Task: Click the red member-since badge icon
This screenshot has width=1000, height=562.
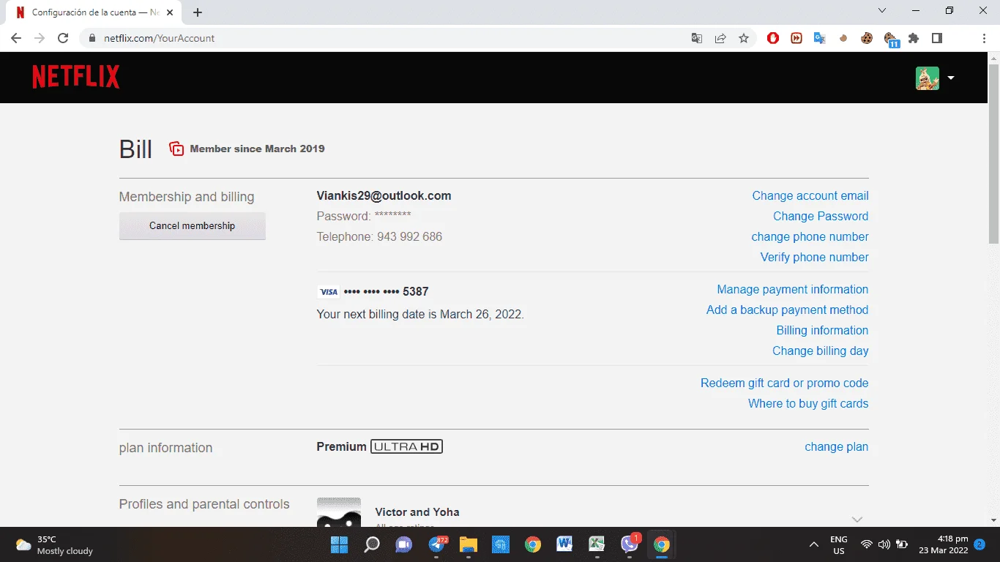Action: coord(176,149)
